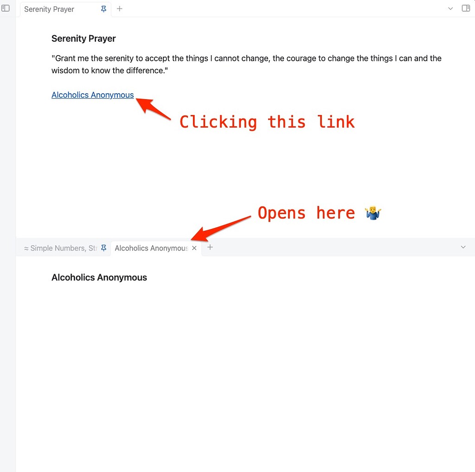Viewport: 475px width, 472px height.
Task: Select the Alcoholics Anonymous tab
Action: [151, 248]
